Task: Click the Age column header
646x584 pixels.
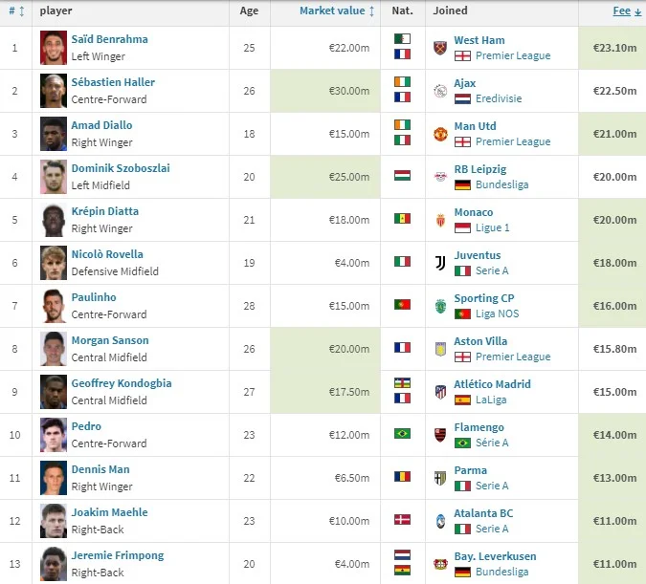Action: pyautogui.click(x=249, y=11)
